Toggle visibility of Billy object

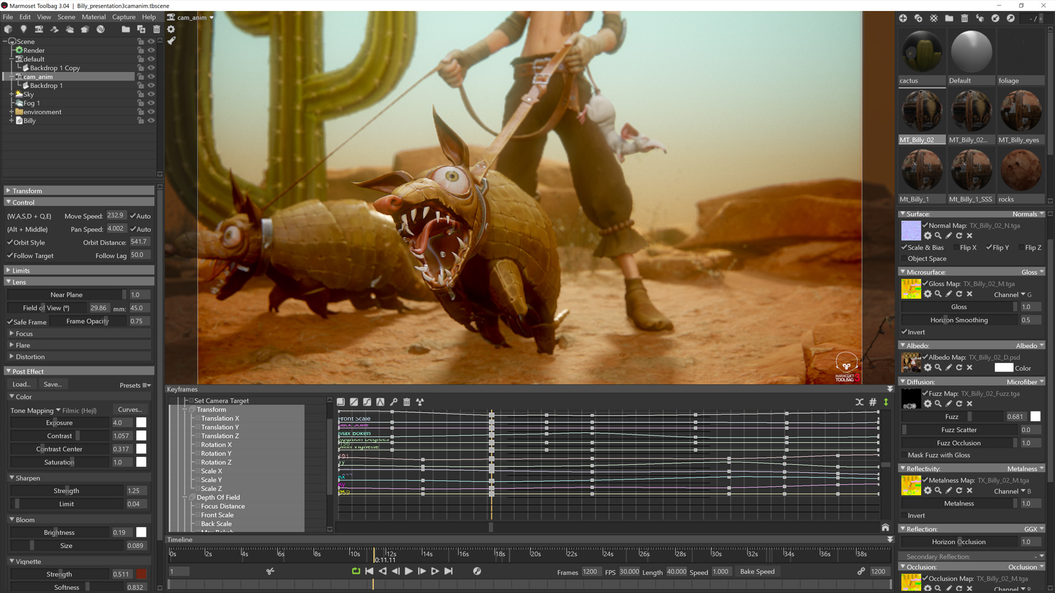[151, 120]
